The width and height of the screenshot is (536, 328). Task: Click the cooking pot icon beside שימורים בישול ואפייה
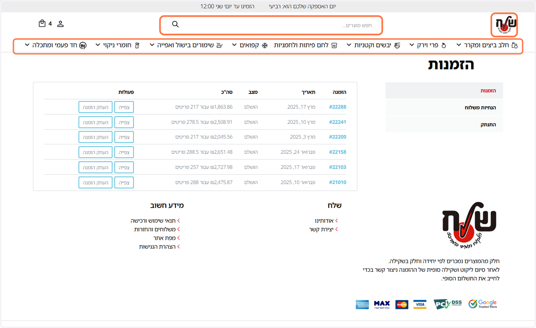tap(218, 45)
